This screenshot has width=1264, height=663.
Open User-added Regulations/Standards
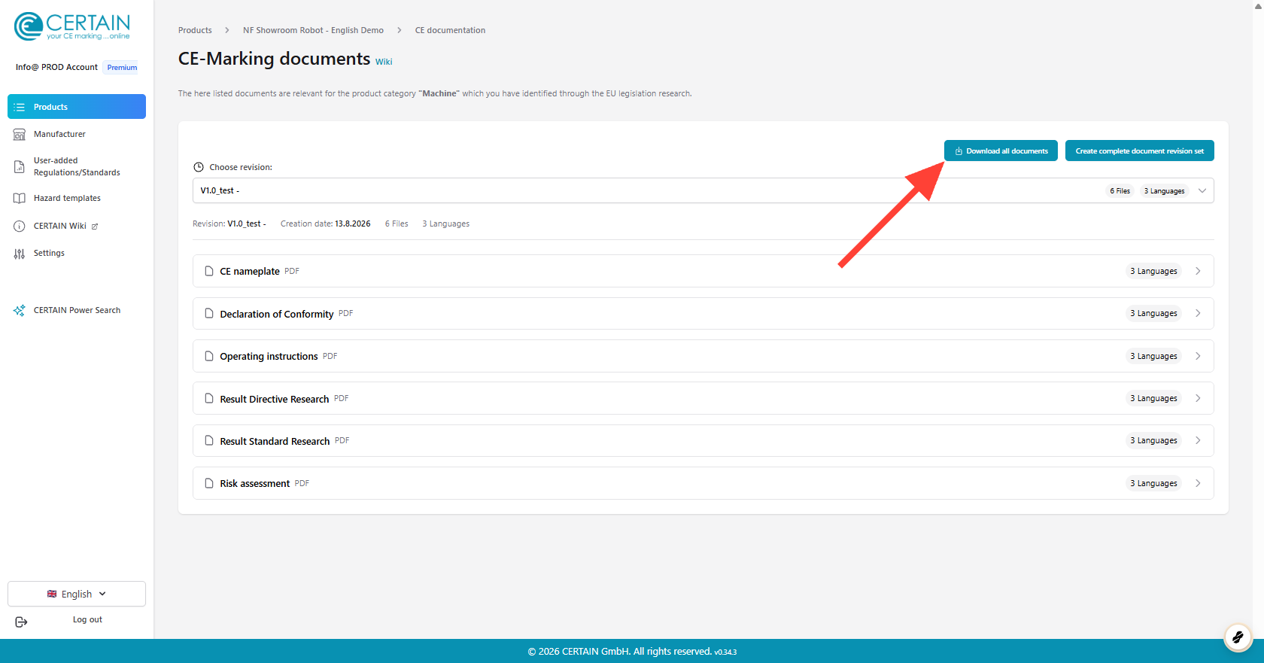pyautogui.click(x=77, y=166)
